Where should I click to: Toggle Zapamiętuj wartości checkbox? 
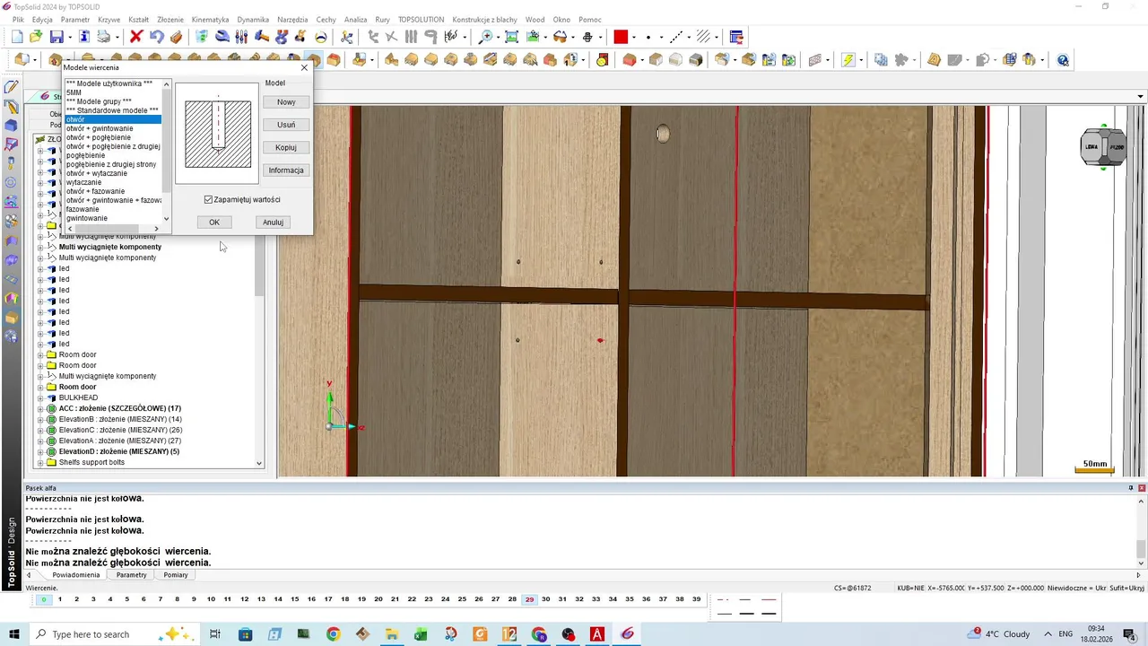click(x=208, y=199)
